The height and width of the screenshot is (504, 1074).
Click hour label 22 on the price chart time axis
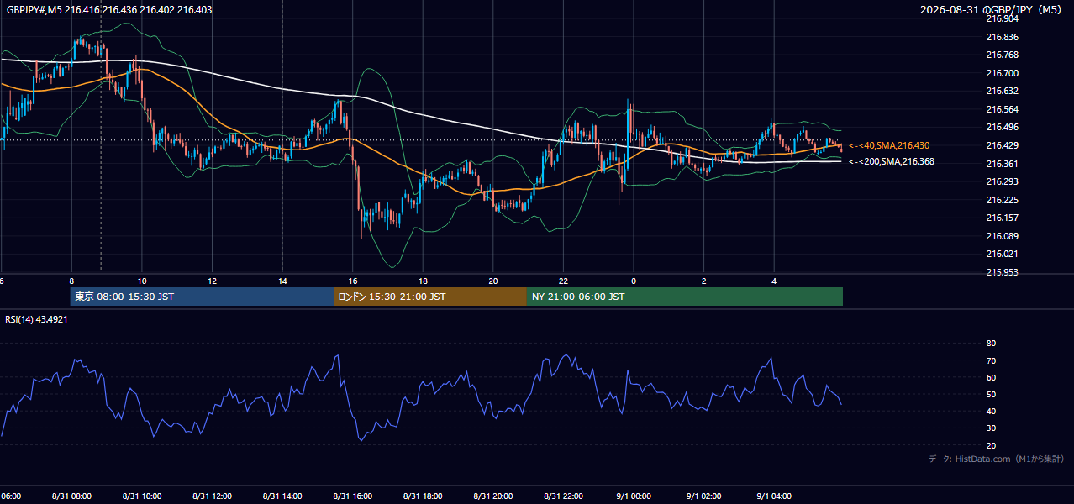[x=563, y=281]
